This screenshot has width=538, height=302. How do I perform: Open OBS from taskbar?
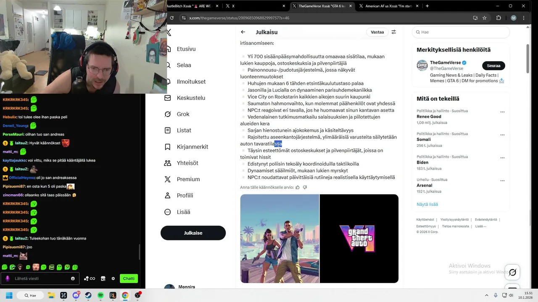click(137, 295)
